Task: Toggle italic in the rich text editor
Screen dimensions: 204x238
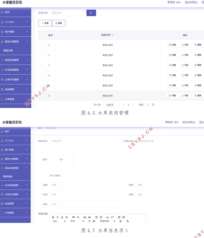Action: 57,217
